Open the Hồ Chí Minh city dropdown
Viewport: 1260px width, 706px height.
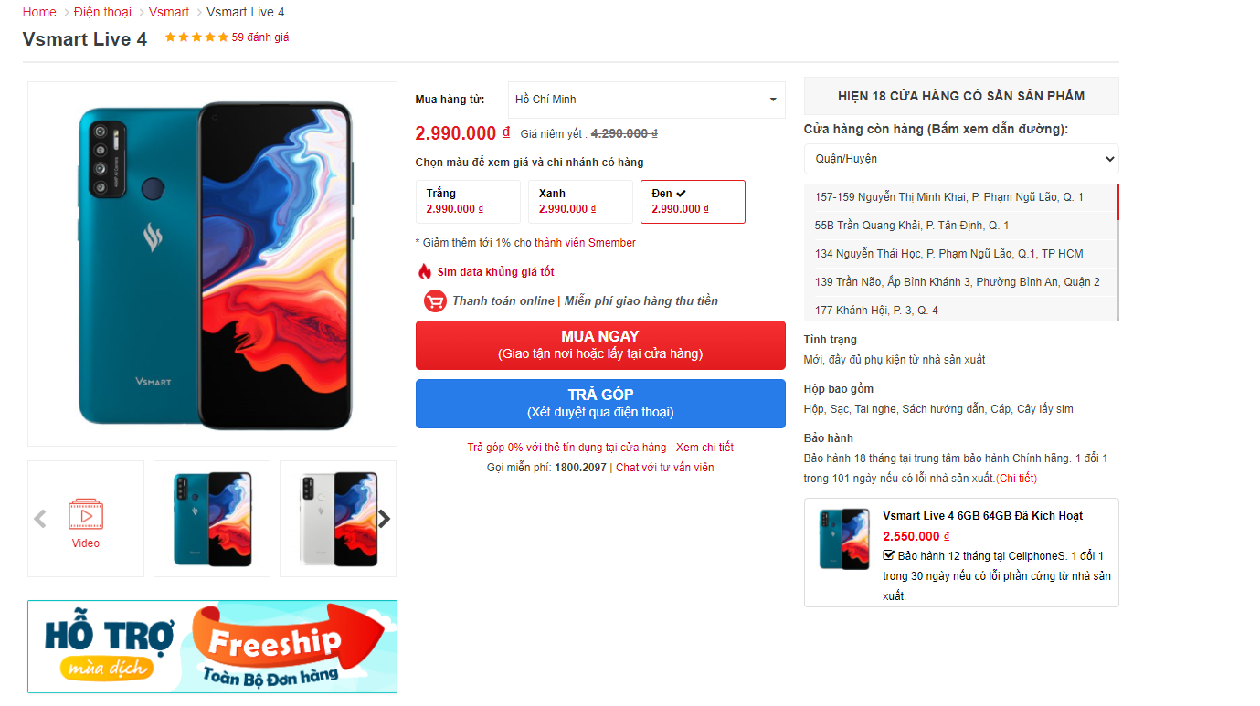647,100
